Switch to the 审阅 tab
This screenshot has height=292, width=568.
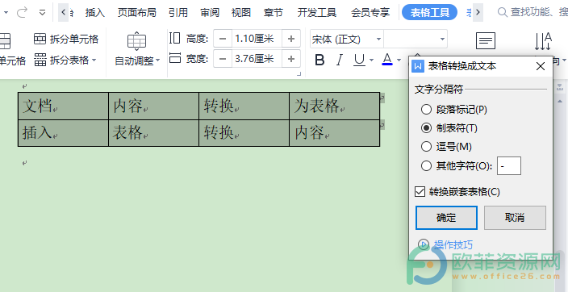(210, 13)
